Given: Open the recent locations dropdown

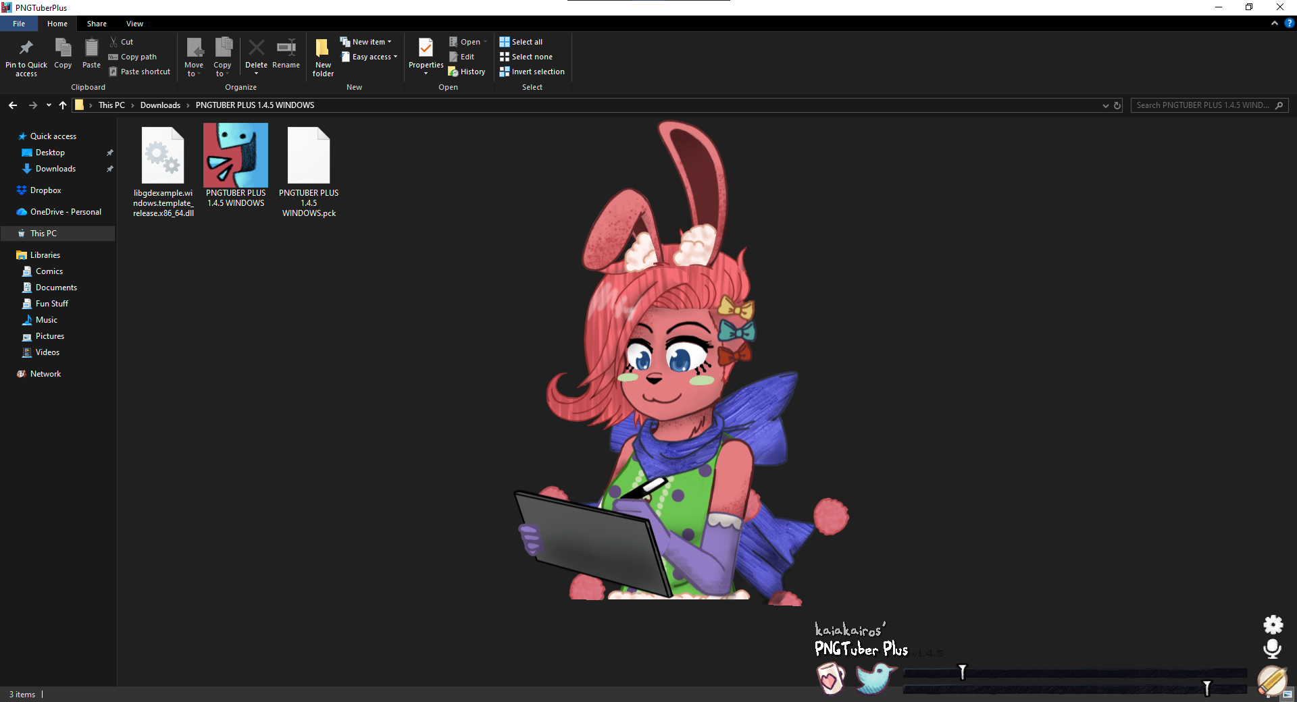Looking at the screenshot, I should coord(49,105).
